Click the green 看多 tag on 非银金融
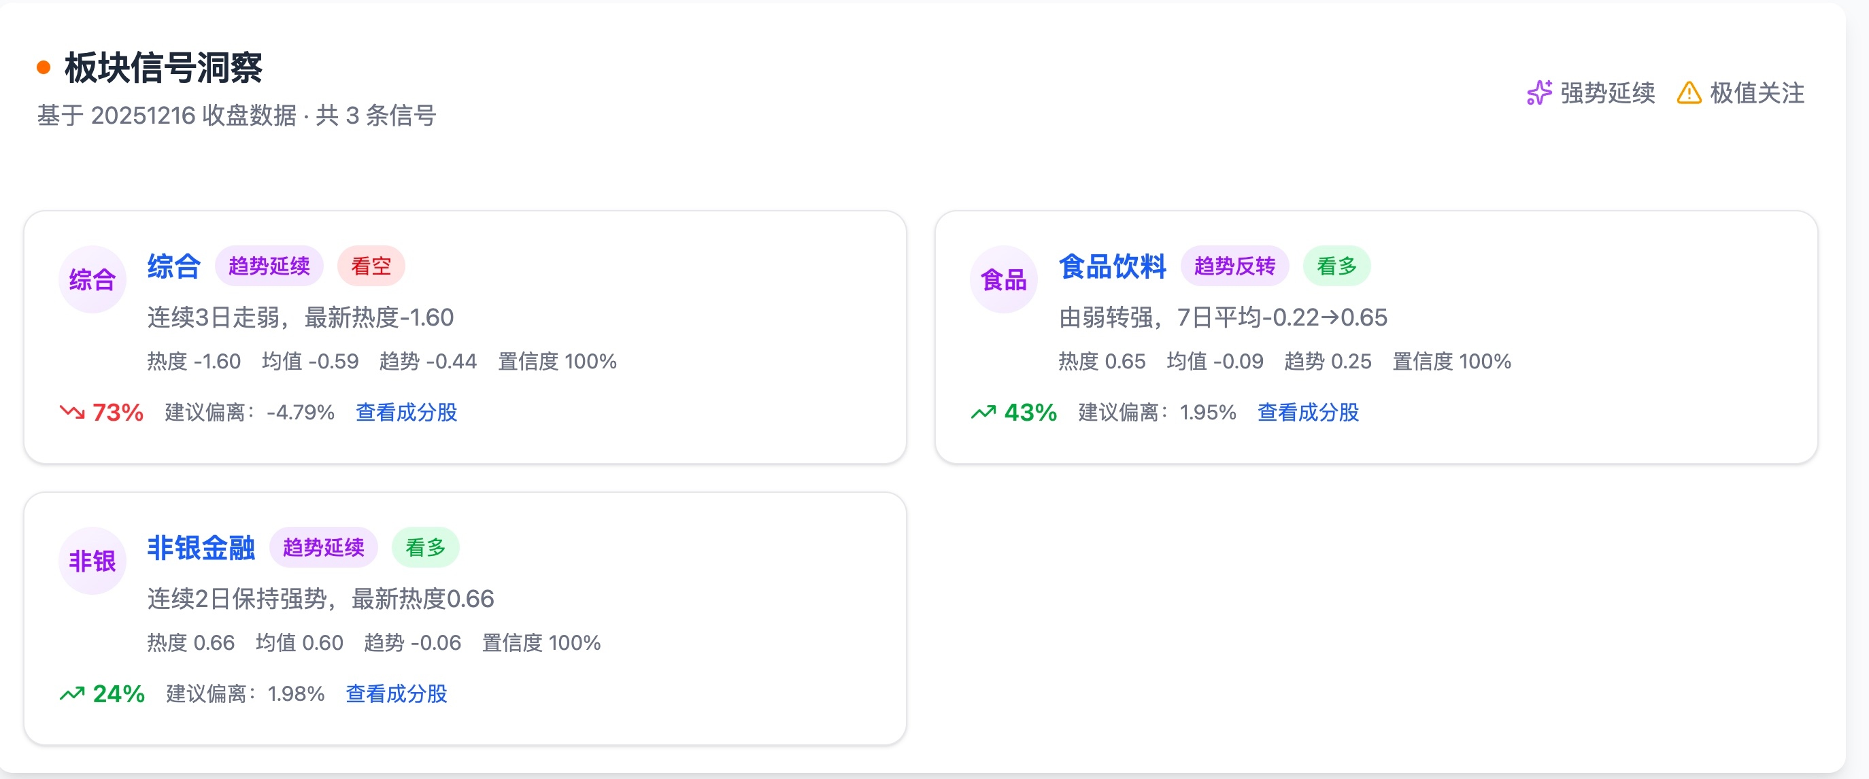Image resolution: width=1869 pixels, height=779 pixels. 425,548
